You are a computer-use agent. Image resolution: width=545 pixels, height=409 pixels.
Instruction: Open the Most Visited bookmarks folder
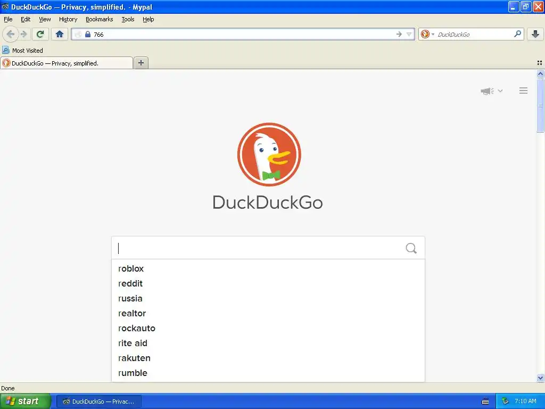click(22, 51)
